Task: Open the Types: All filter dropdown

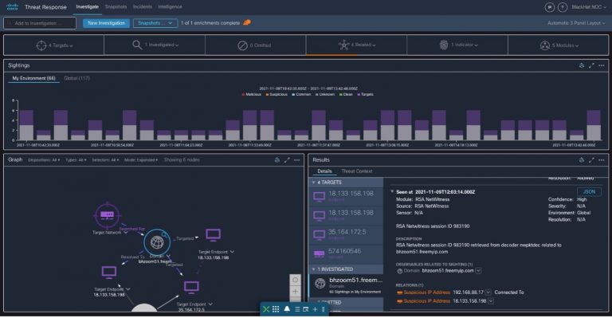Action: point(76,160)
